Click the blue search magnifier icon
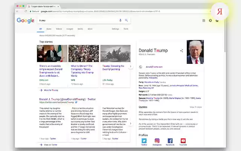This screenshot has height=151, width=241. coord(127,20)
